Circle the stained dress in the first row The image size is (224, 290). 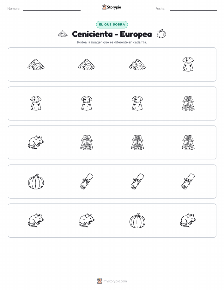tap(188, 65)
